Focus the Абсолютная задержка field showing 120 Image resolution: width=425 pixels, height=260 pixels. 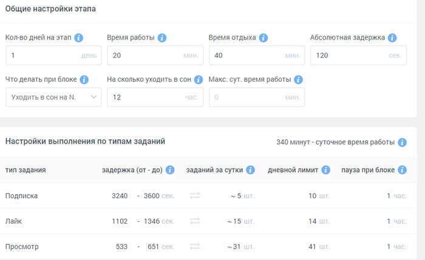(358, 55)
